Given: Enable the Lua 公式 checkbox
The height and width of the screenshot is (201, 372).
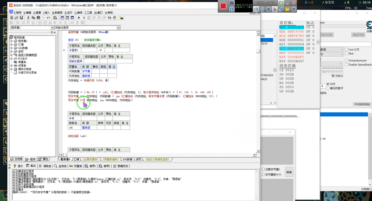Looking at the screenshot, I should click(347, 49).
